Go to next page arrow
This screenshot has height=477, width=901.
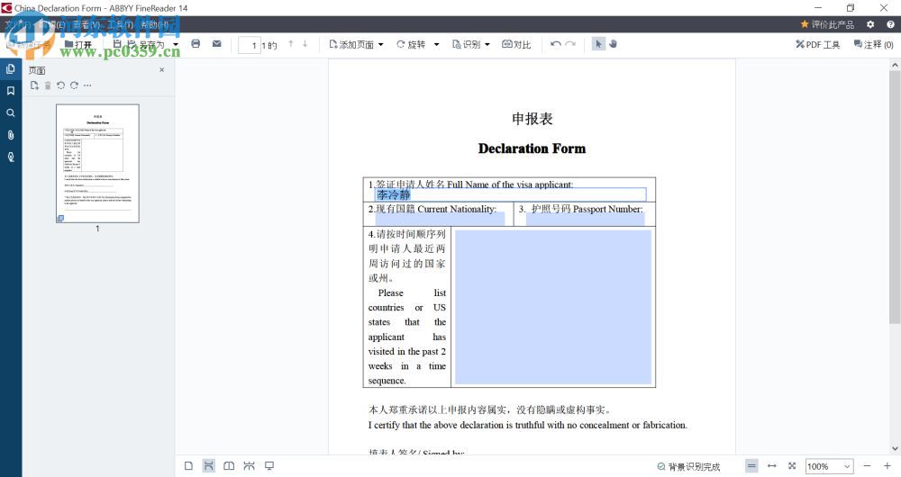pyautogui.click(x=305, y=44)
